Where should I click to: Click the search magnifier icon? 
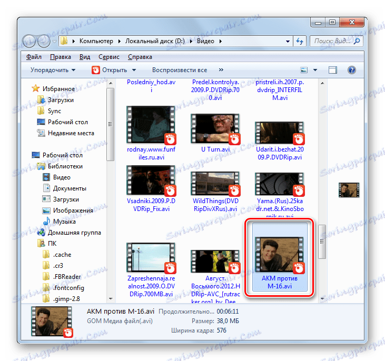[x=357, y=41]
